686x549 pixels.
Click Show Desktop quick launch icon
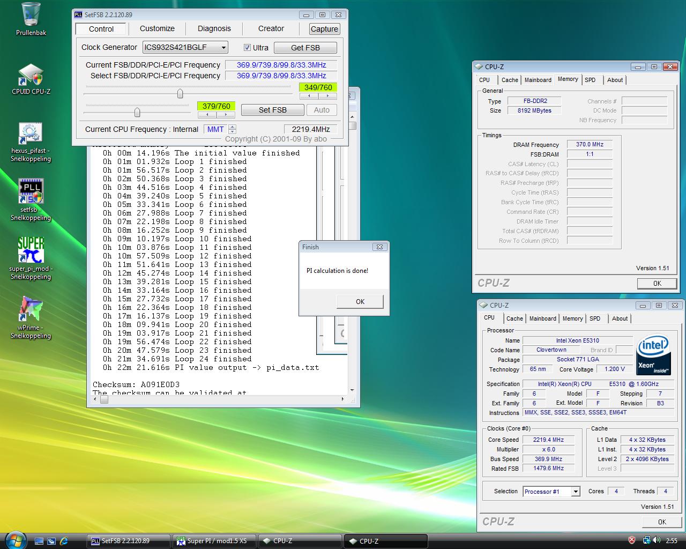(39, 541)
